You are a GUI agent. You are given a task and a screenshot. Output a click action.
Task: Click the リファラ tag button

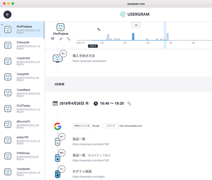110,126
